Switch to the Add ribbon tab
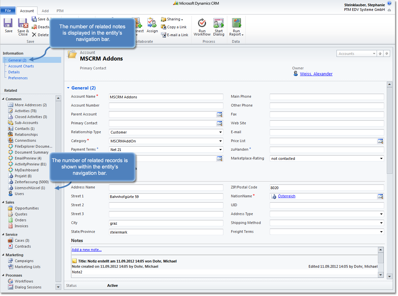This screenshot has height=296, width=398. (45, 11)
